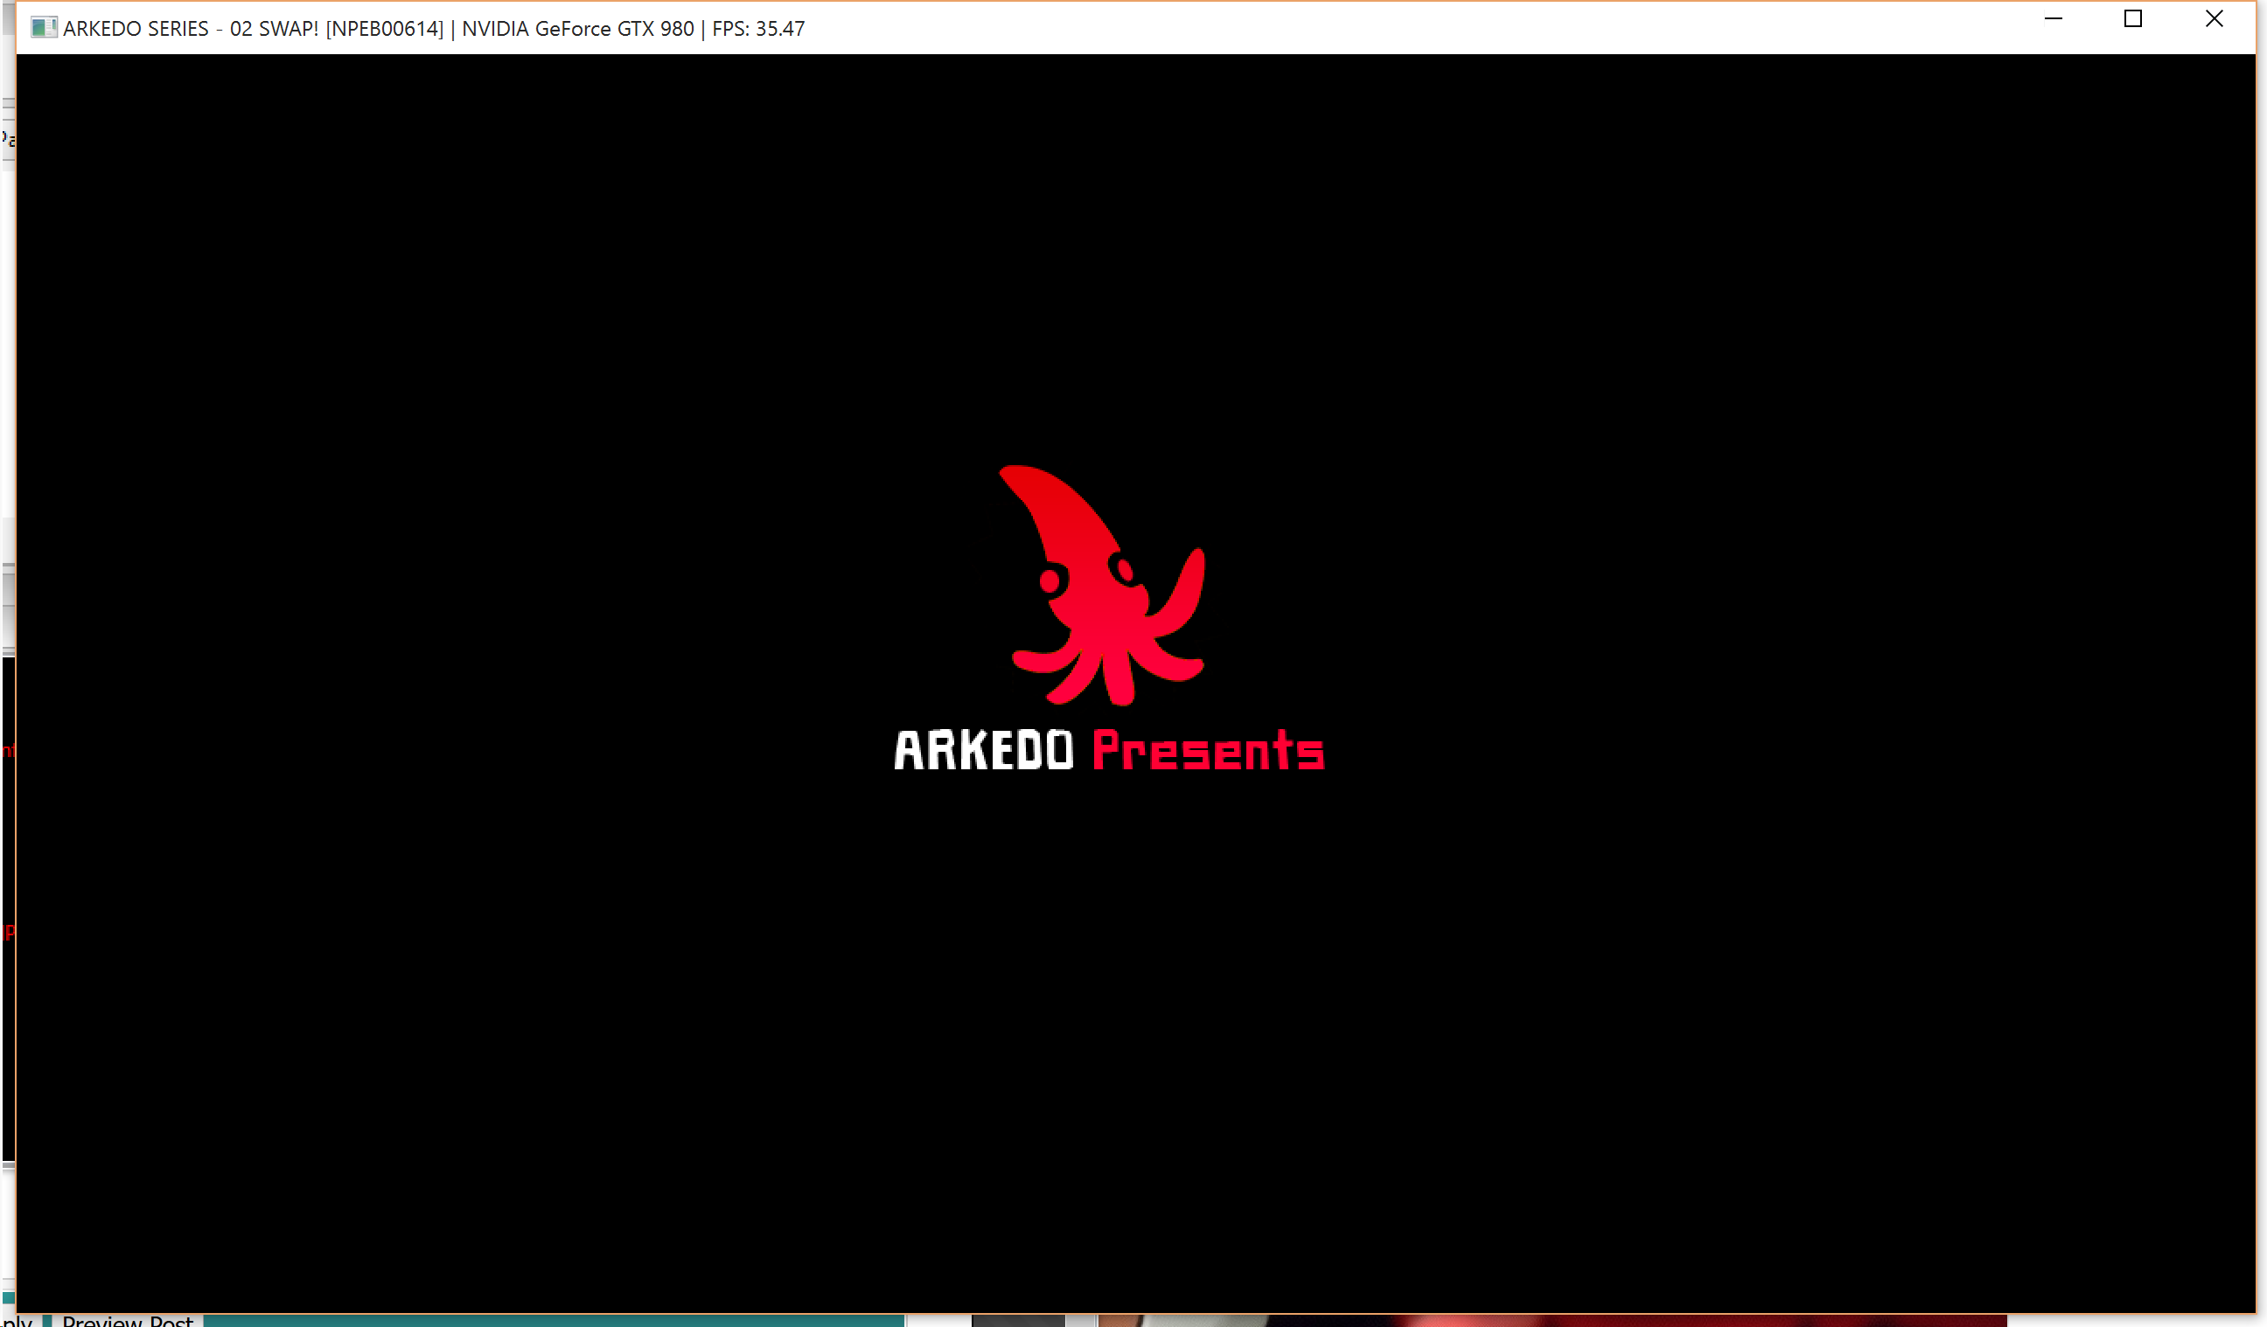Click the window title text showing FPS
Image resolution: width=2267 pixels, height=1327 pixels.
[x=434, y=29]
